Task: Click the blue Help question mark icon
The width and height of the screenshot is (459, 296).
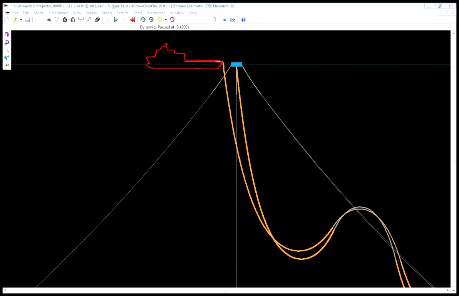Action: (243, 20)
